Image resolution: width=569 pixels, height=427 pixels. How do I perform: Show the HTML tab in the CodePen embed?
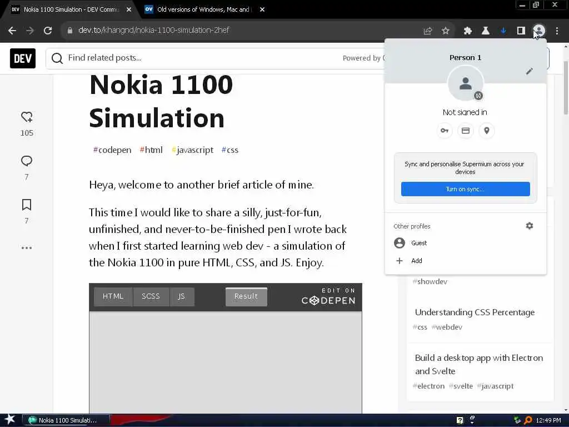[113, 296]
